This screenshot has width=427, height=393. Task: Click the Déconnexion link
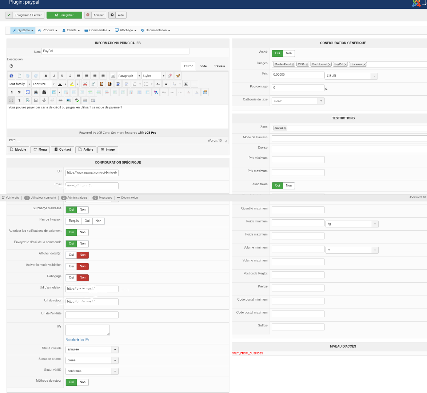point(127,198)
